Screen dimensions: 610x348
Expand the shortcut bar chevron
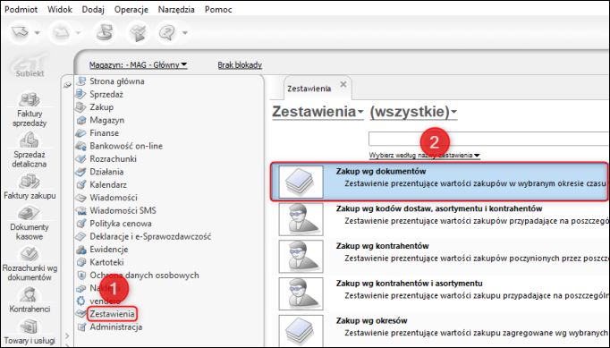click(x=67, y=335)
